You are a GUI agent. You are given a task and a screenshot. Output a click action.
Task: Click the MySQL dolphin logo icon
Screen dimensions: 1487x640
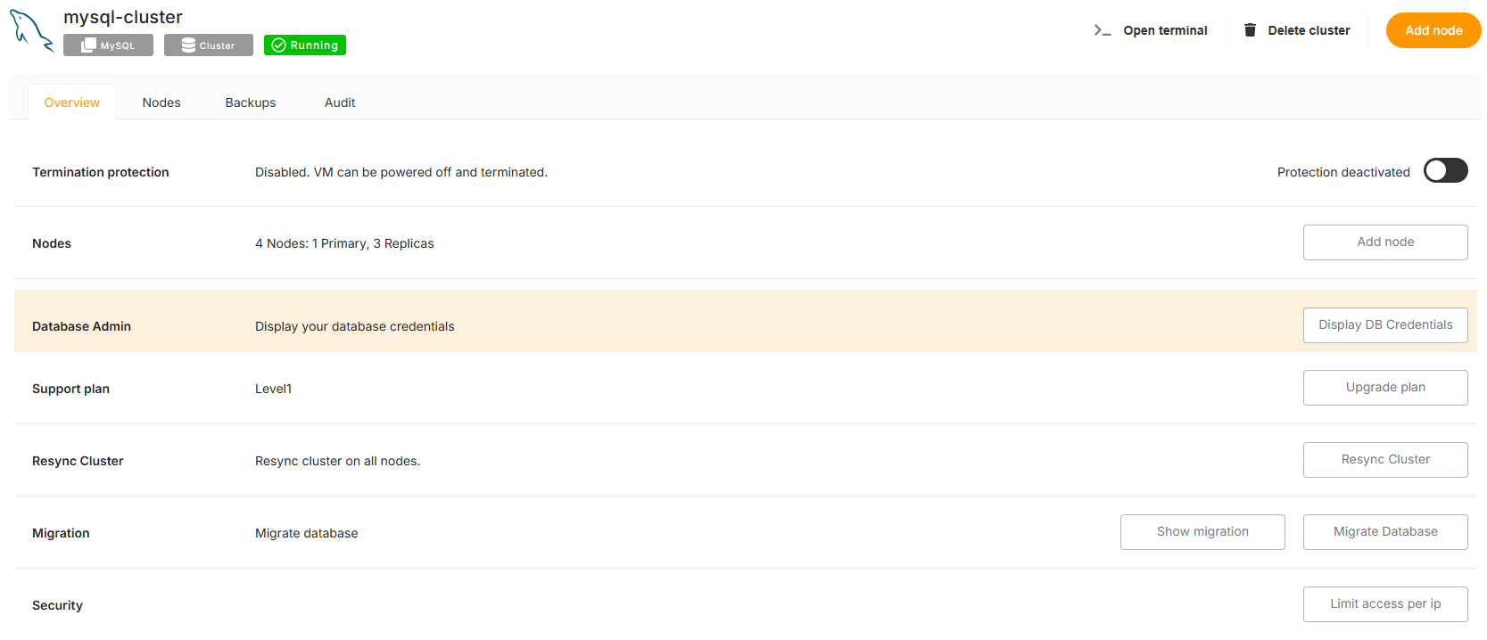pyautogui.click(x=31, y=31)
